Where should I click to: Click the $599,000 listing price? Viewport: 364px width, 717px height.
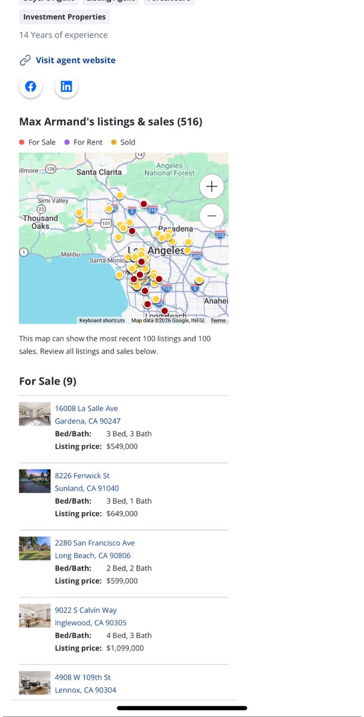pyautogui.click(x=122, y=581)
